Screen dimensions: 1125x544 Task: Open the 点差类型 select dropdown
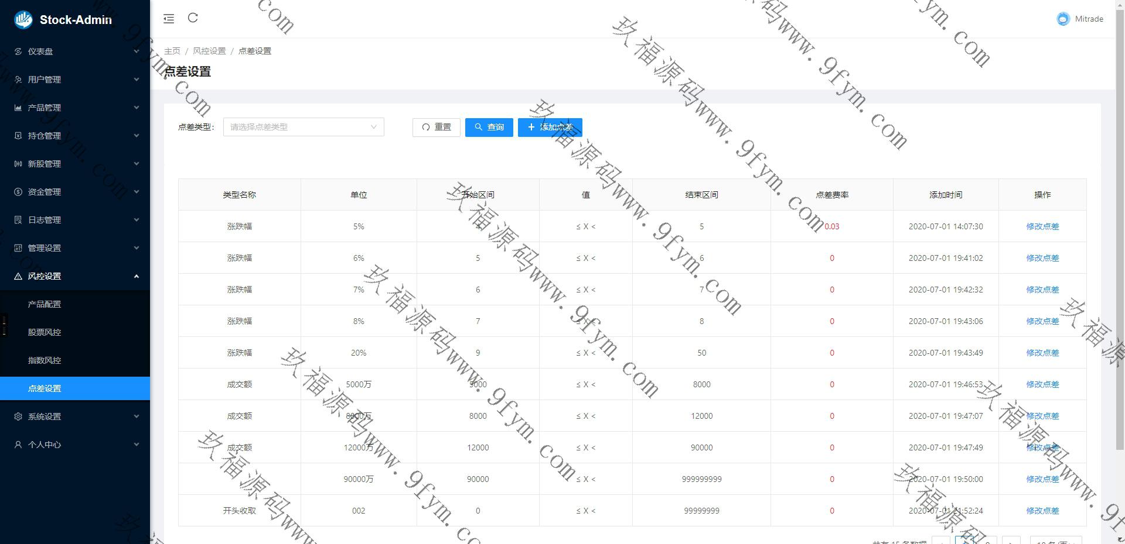click(x=303, y=127)
